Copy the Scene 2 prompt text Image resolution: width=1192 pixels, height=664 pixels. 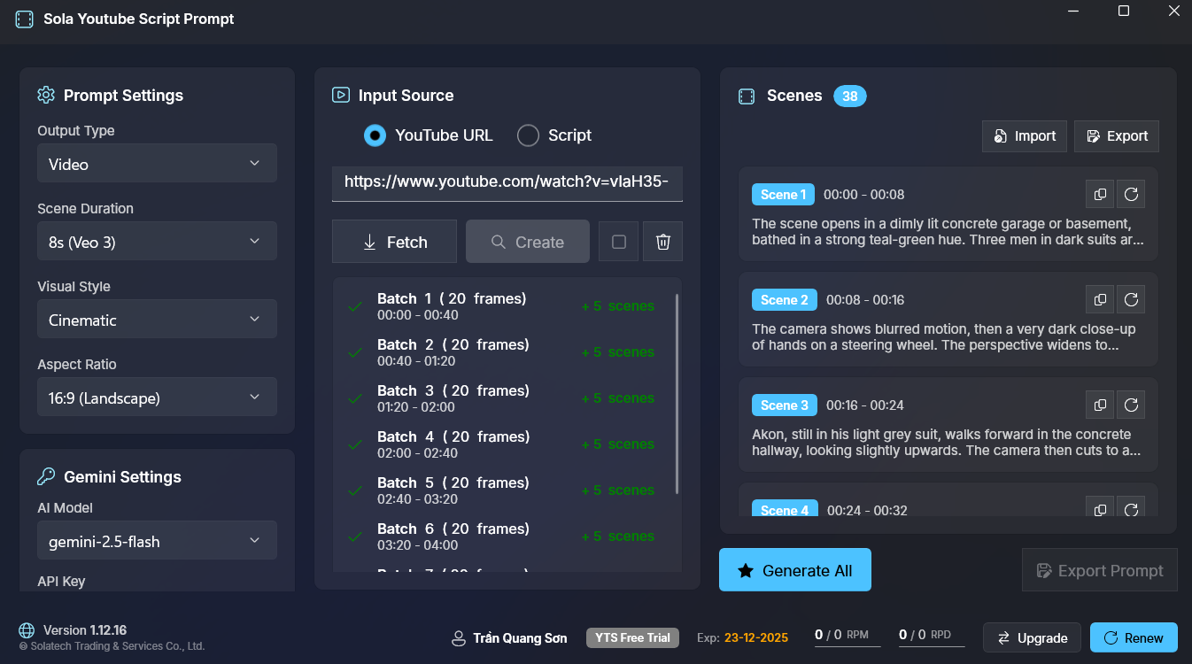pyautogui.click(x=1100, y=299)
